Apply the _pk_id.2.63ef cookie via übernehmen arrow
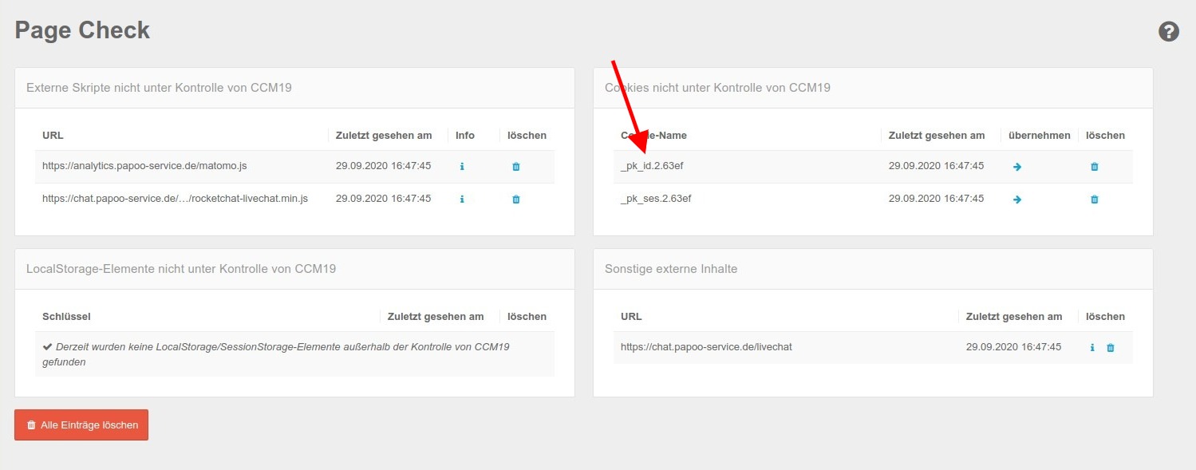 coord(1016,166)
